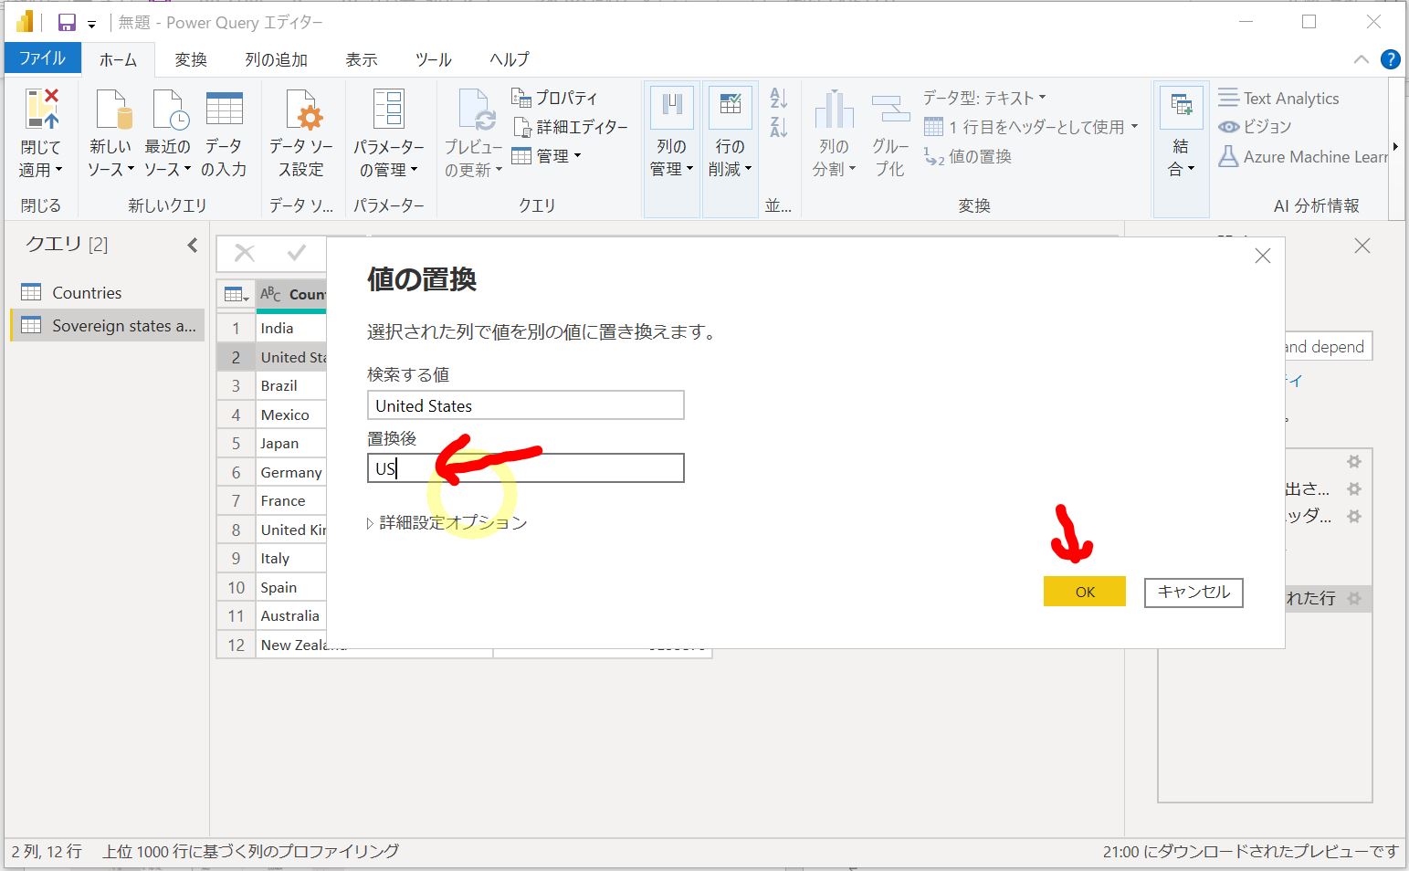This screenshot has height=871, width=1409.
Task: Collapse the ribbon with the caret
Action: (x=1361, y=59)
